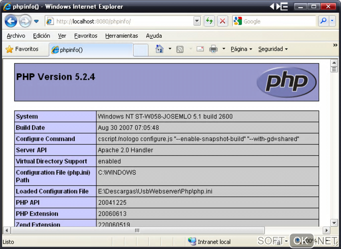The image size is (341, 249).
Task: Click the address bar URL field
Action: point(123,21)
